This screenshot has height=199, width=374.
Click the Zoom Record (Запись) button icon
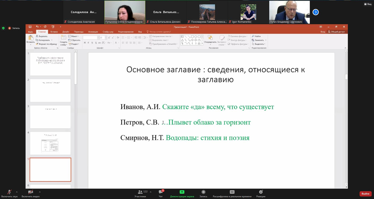(203, 192)
